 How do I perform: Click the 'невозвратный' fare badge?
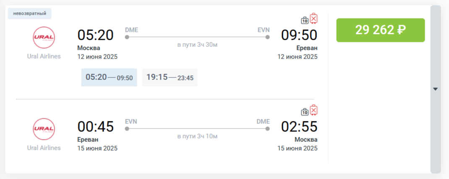(x=30, y=13)
